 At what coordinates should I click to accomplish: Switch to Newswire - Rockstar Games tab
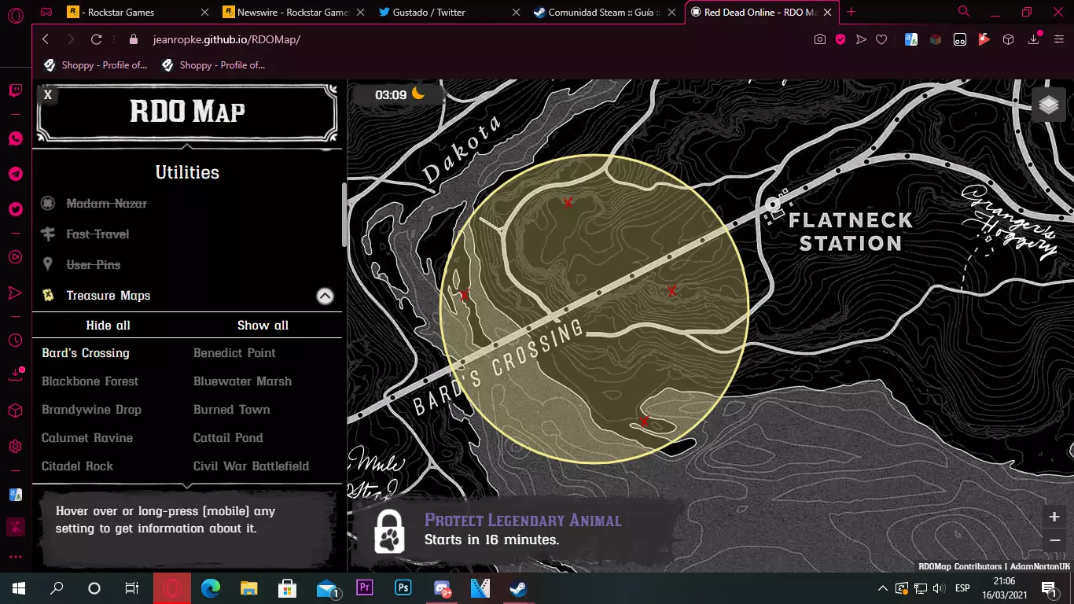[292, 13]
